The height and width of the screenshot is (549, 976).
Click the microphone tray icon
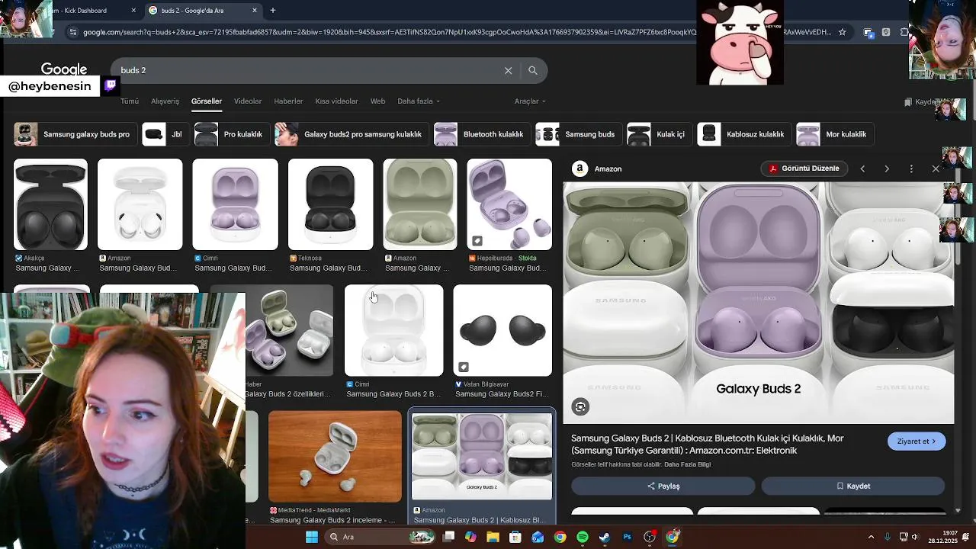[888, 537]
